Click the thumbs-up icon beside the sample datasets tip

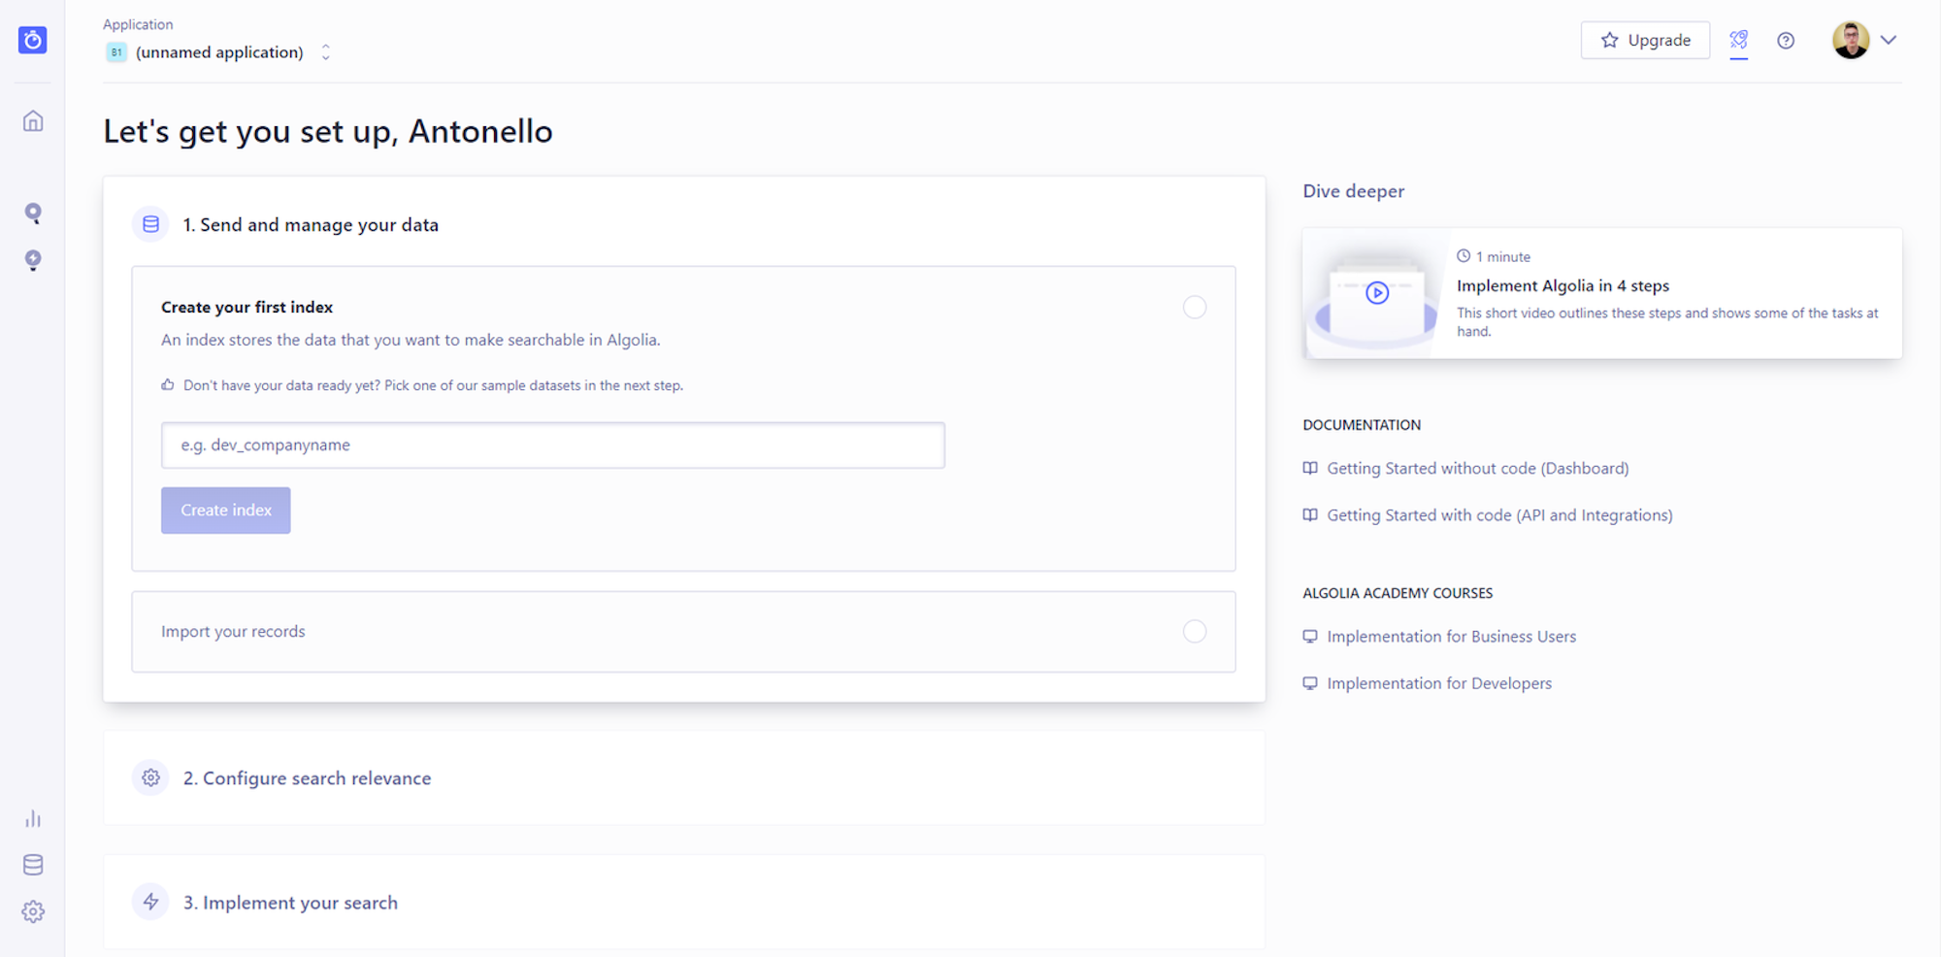pos(168,385)
